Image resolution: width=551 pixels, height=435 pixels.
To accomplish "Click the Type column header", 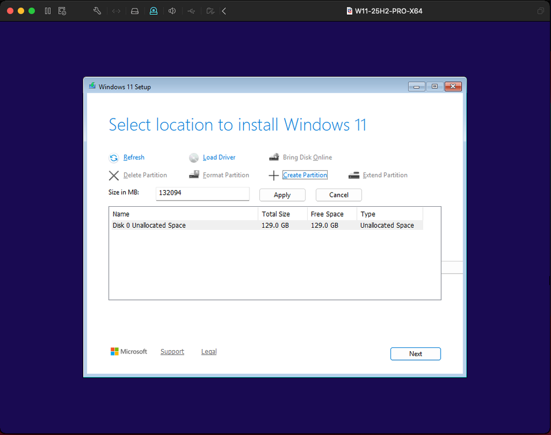I will [390, 214].
